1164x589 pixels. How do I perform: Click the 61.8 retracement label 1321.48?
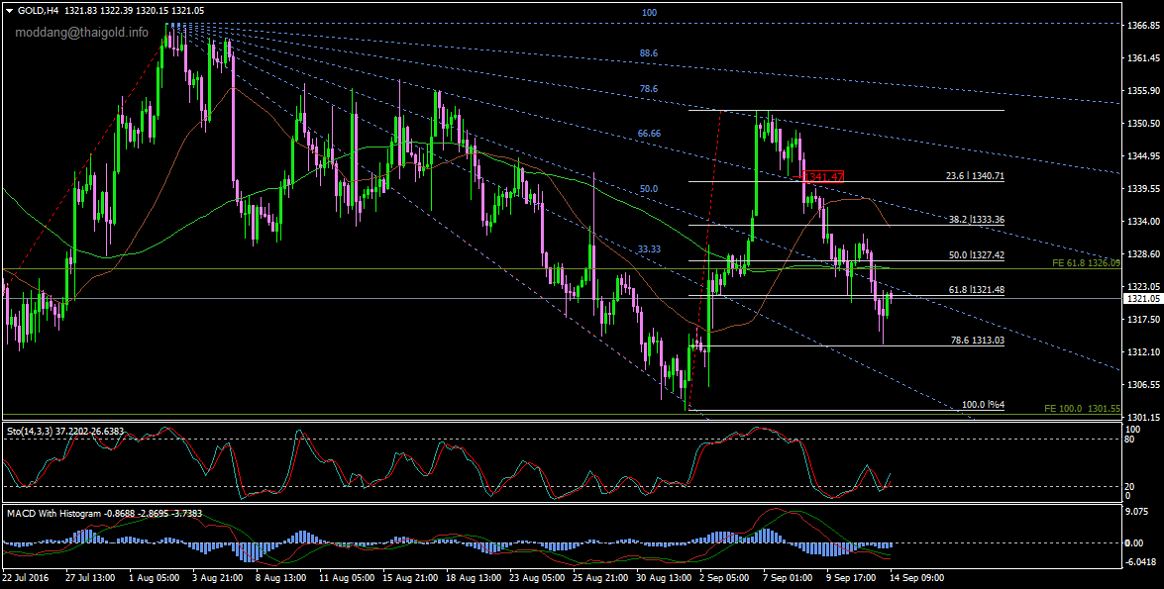(x=976, y=290)
